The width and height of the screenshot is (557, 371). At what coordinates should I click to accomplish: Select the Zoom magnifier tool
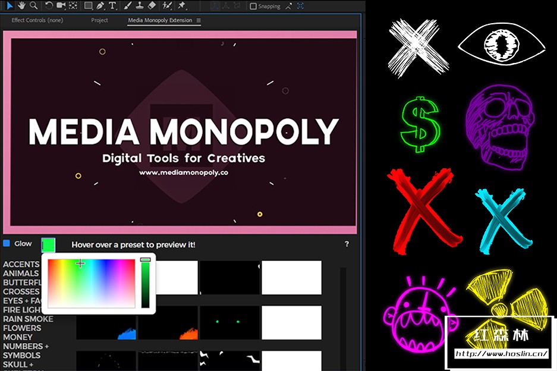34,5
